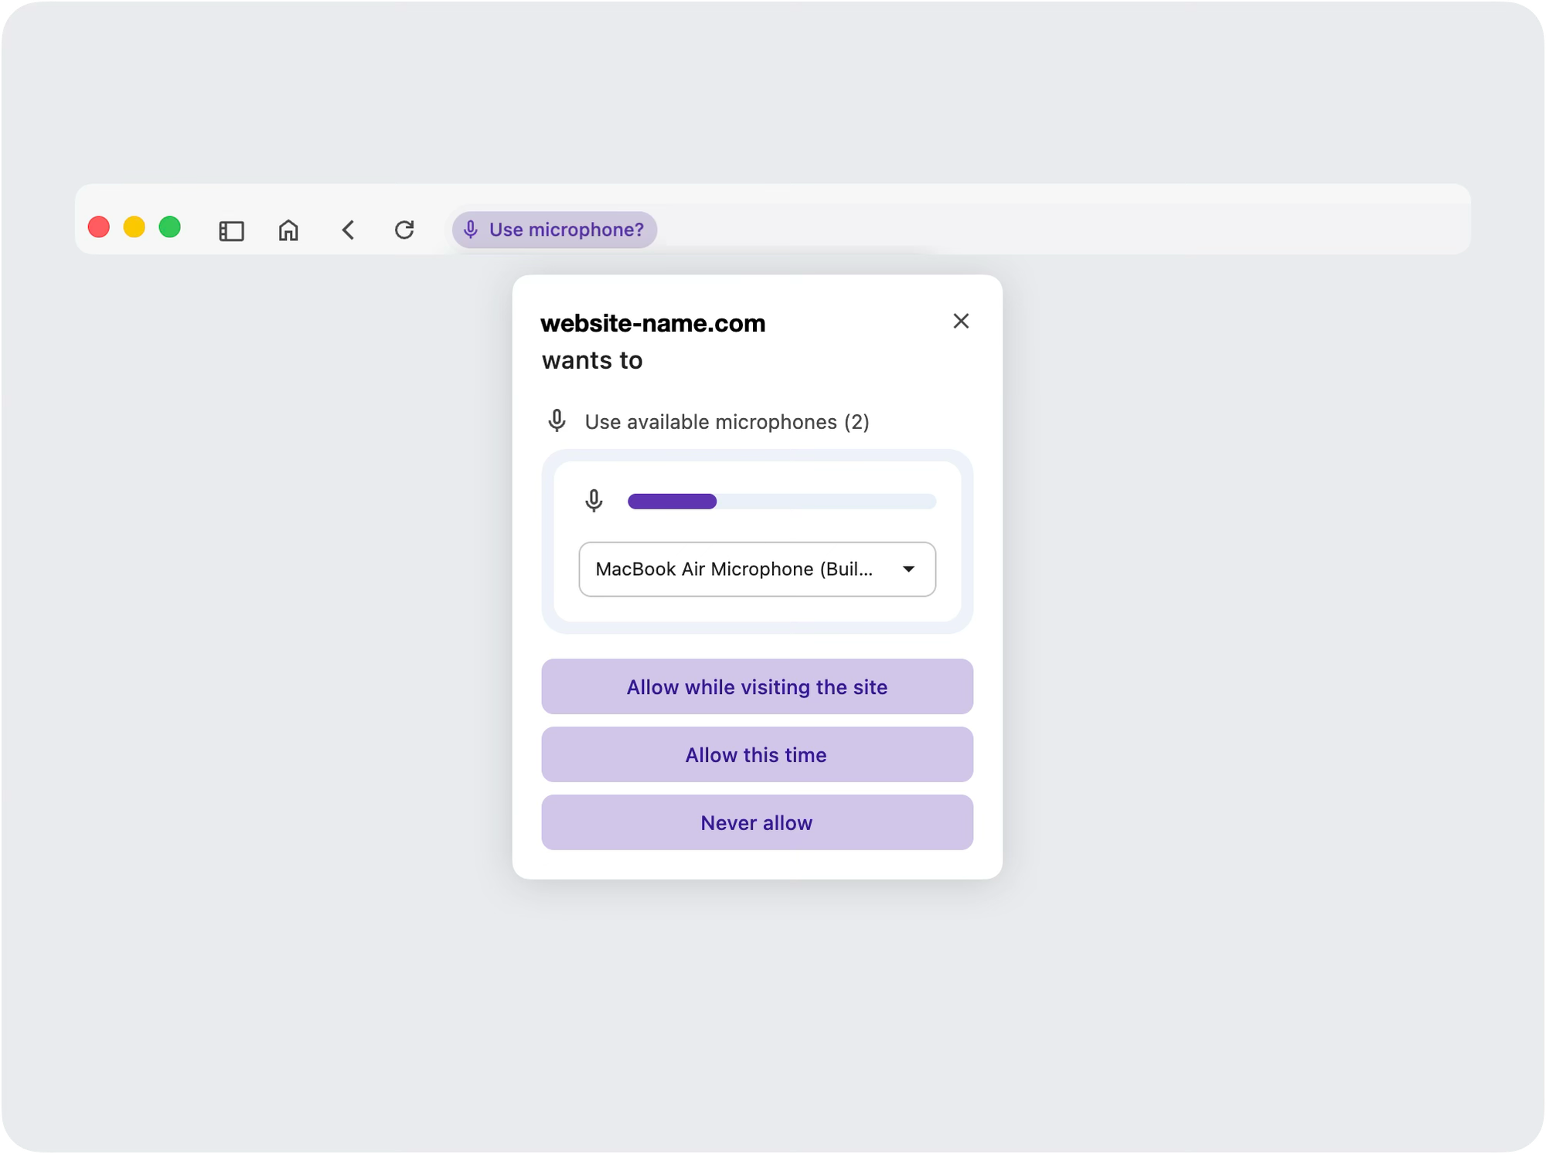Click the red window close dot
This screenshot has height=1154, width=1546.
pyautogui.click(x=99, y=227)
